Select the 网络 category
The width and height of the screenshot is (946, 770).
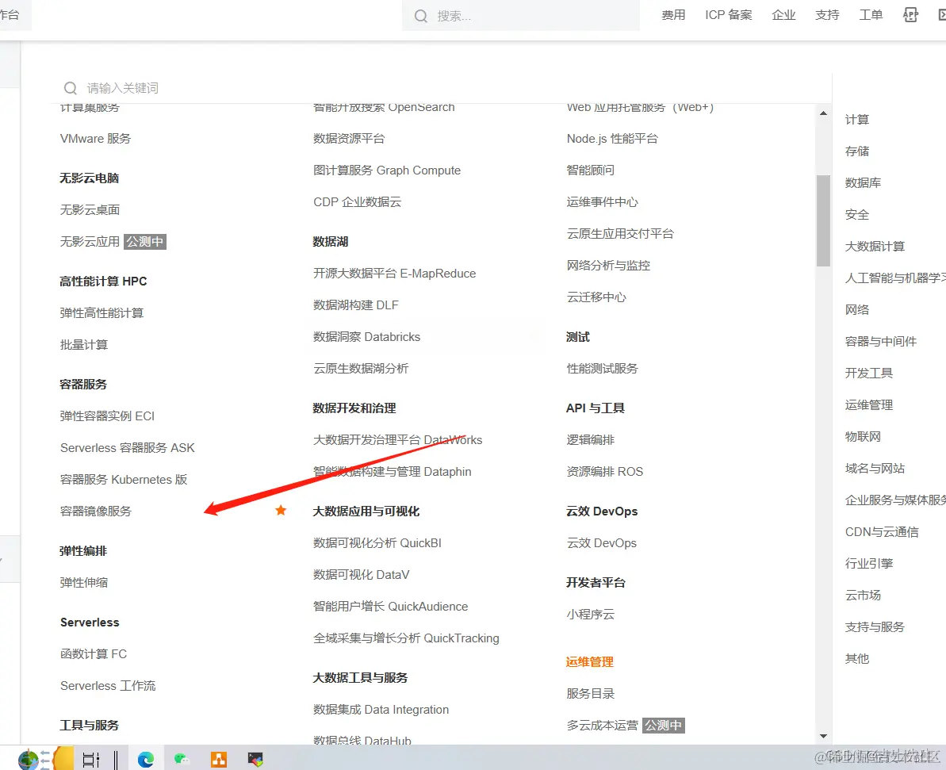(x=857, y=309)
